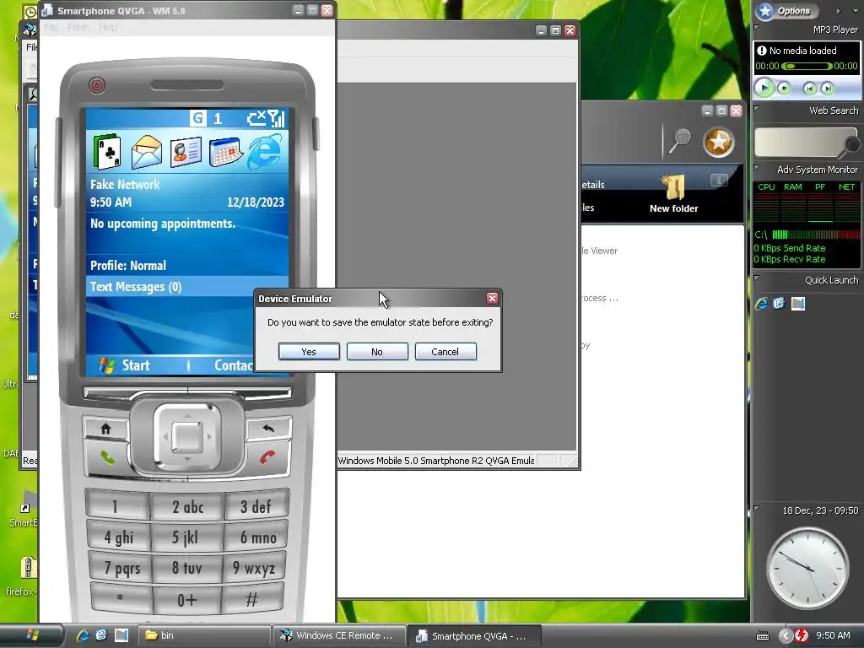Screen dimensions: 864x648
Task: Tap the phone's red power button
Action: coord(96,85)
